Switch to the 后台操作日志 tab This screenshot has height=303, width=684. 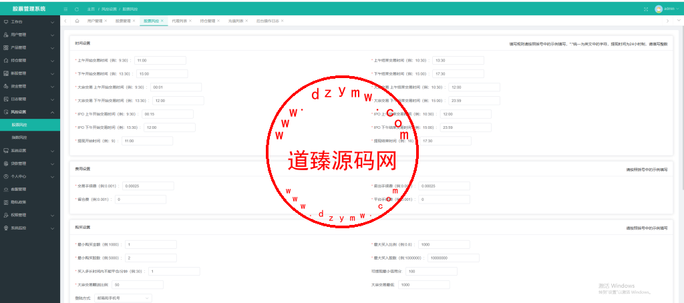pyautogui.click(x=268, y=21)
